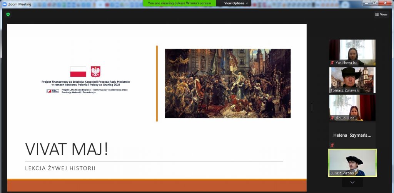Expand the View Options dropdown

point(237,3)
